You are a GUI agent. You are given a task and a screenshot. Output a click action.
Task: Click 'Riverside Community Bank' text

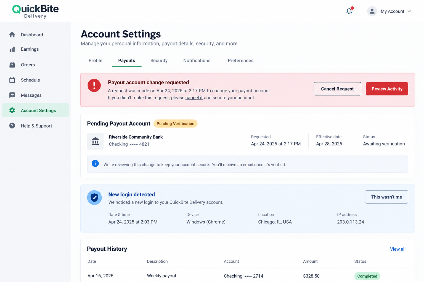pos(136,137)
